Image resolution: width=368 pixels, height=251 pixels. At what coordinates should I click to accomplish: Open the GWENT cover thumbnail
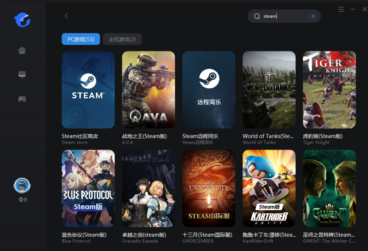(329, 188)
